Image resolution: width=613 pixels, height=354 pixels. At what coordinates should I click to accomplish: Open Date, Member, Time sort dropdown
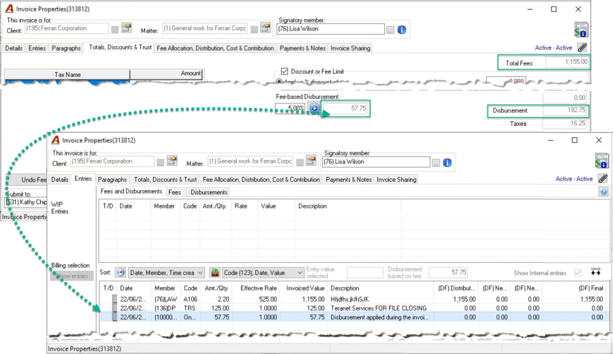167,272
